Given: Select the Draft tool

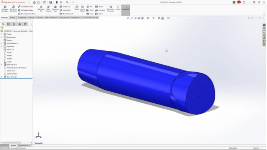Looking at the screenshot, I should [x=90, y=10].
